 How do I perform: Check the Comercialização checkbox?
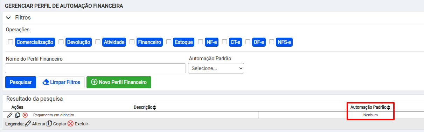tap(11, 42)
